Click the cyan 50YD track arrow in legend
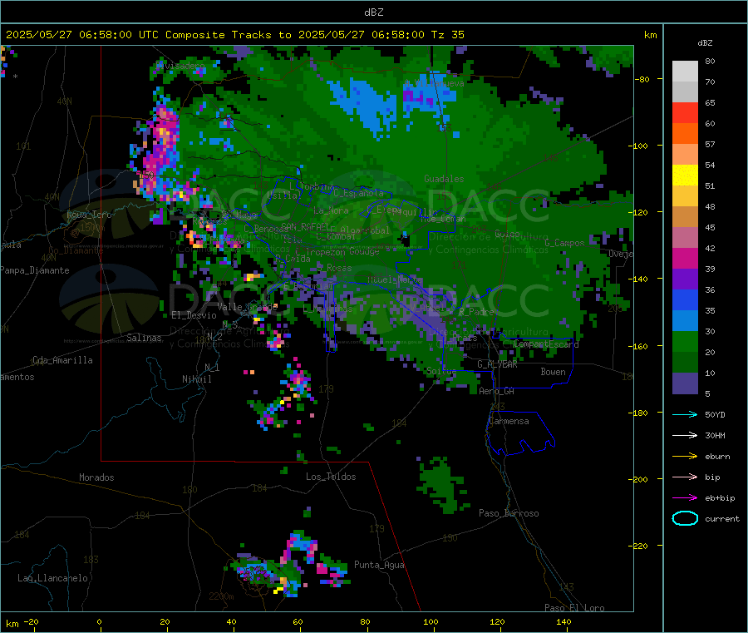Viewport: 748px width, 633px height. pos(685,414)
